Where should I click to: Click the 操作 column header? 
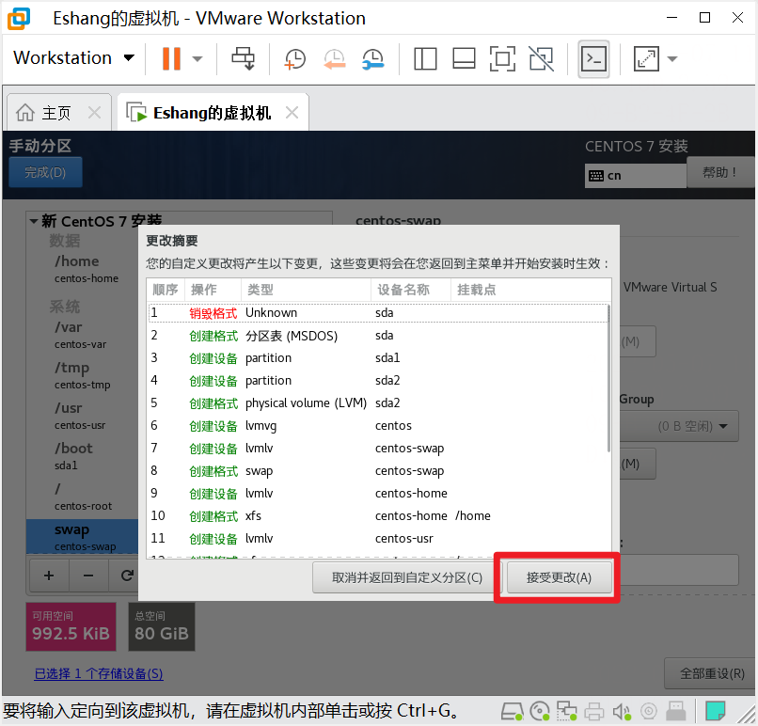[213, 290]
